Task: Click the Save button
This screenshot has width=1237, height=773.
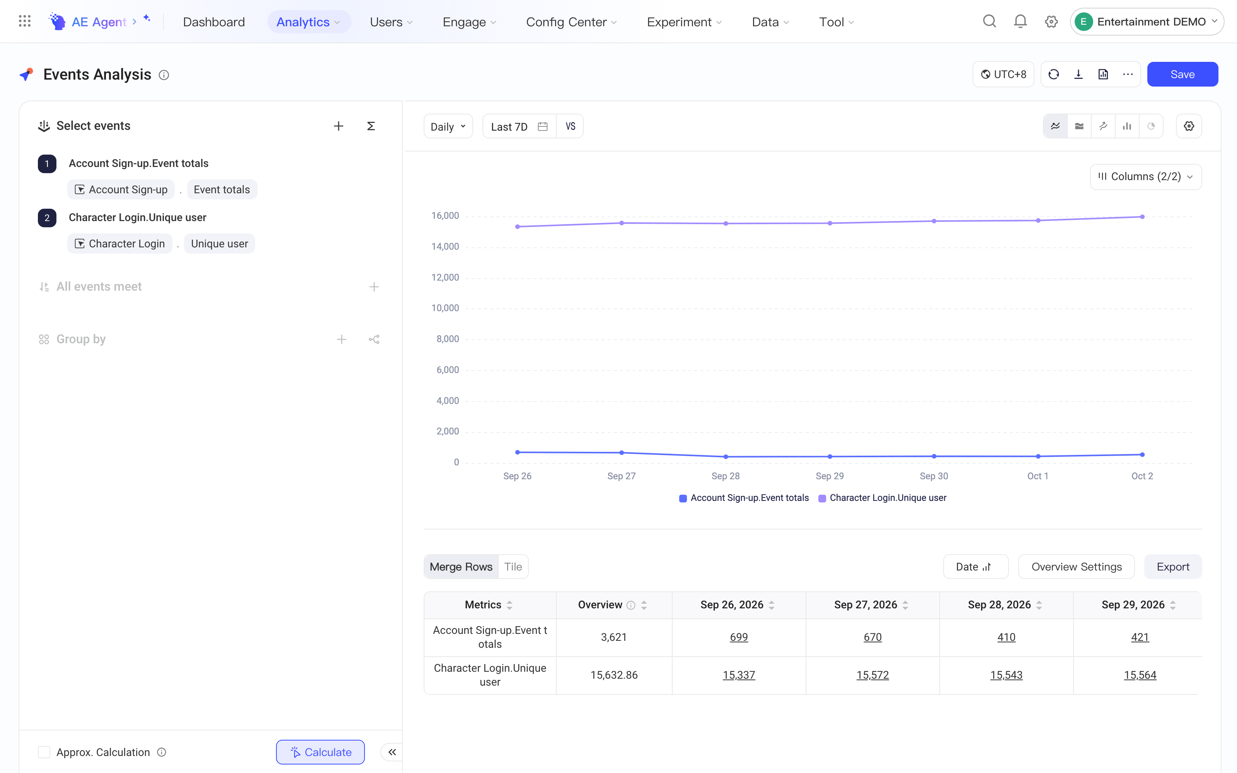Action: pyautogui.click(x=1182, y=75)
